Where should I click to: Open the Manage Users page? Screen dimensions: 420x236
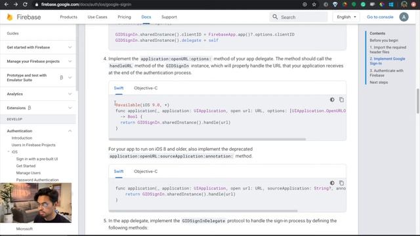(x=28, y=173)
